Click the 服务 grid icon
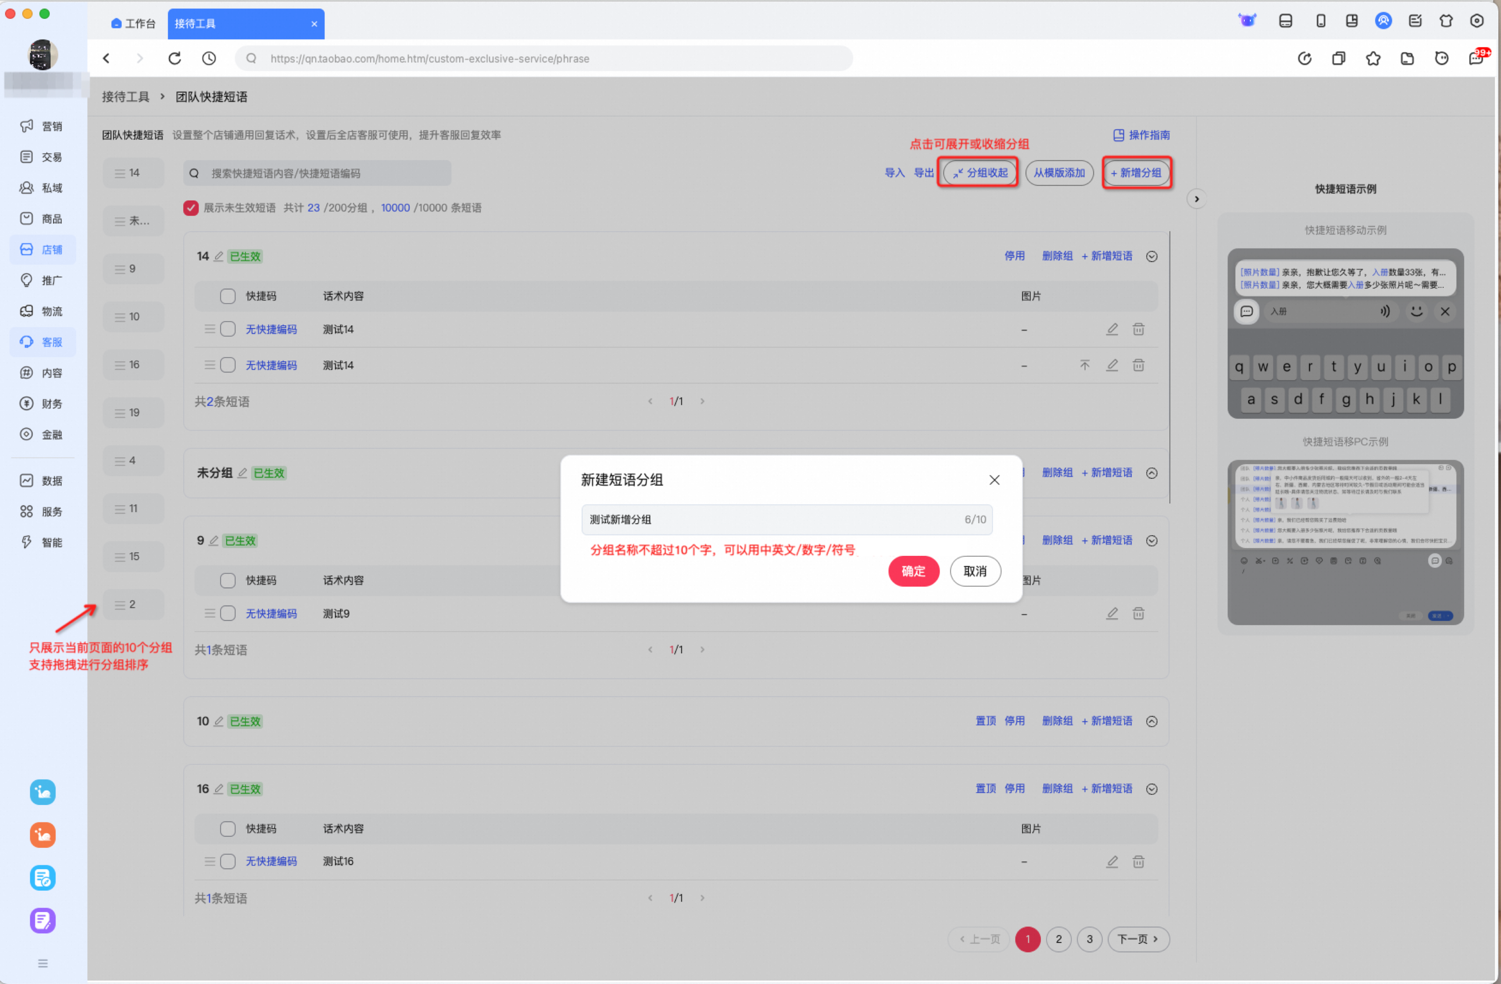The width and height of the screenshot is (1501, 984). [x=26, y=512]
